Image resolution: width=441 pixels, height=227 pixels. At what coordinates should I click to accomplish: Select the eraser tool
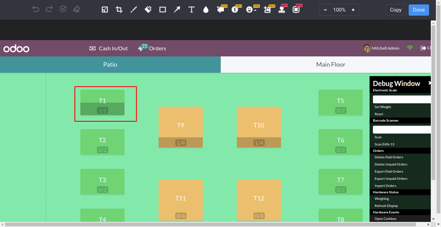77,10
